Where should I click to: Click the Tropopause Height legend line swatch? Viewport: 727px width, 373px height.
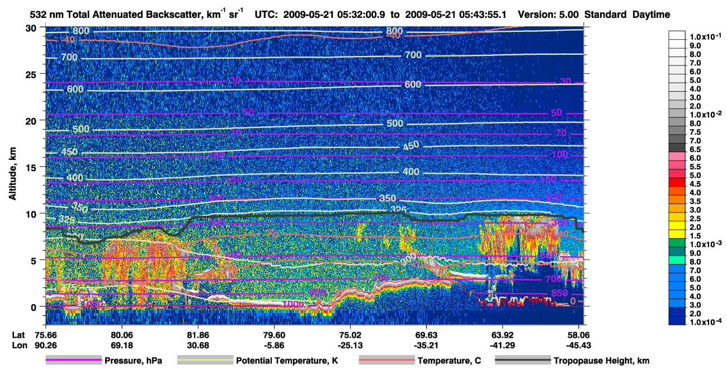522,361
